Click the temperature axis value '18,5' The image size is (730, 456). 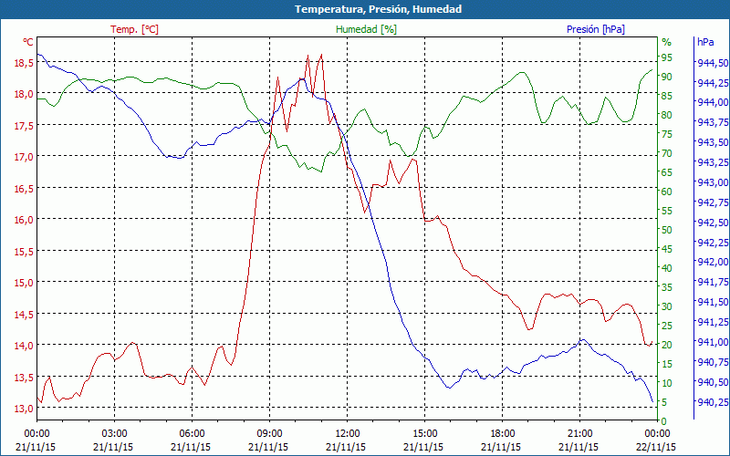tap(25, 62)
